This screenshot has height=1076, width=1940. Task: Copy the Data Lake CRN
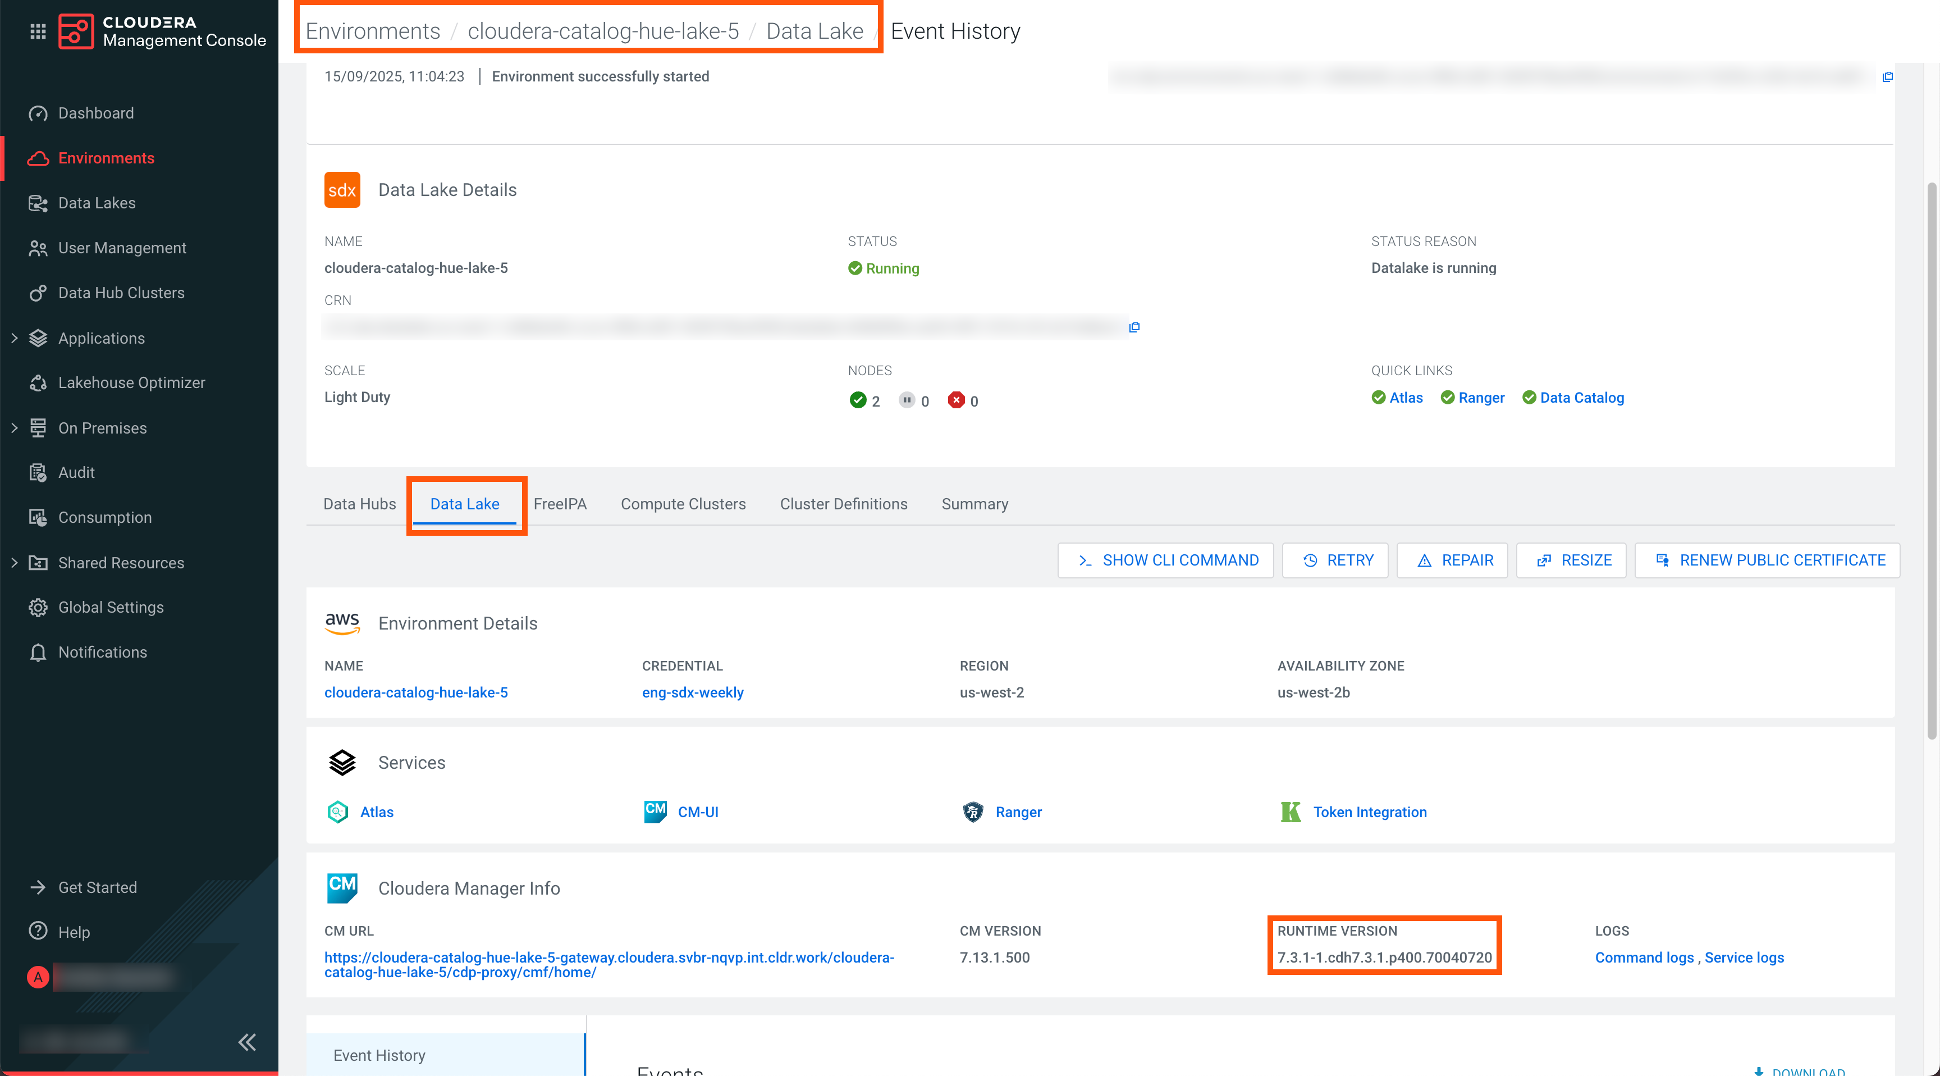point(1134,327)
